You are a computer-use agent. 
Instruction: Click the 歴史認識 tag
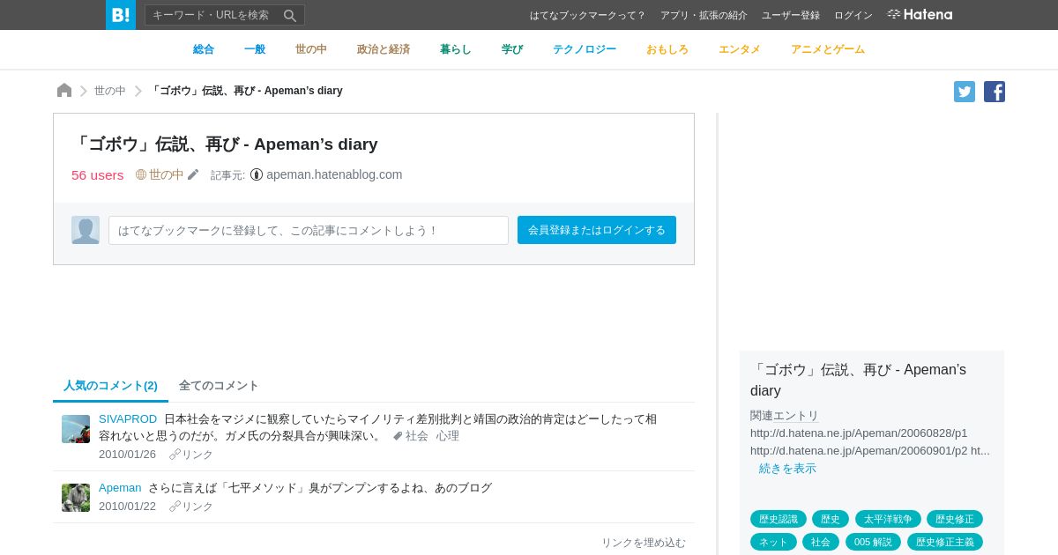(x=779, y=519)
